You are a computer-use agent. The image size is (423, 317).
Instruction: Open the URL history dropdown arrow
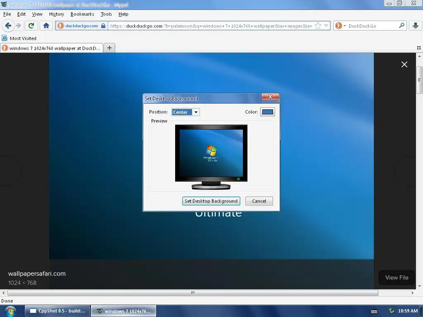326,26
